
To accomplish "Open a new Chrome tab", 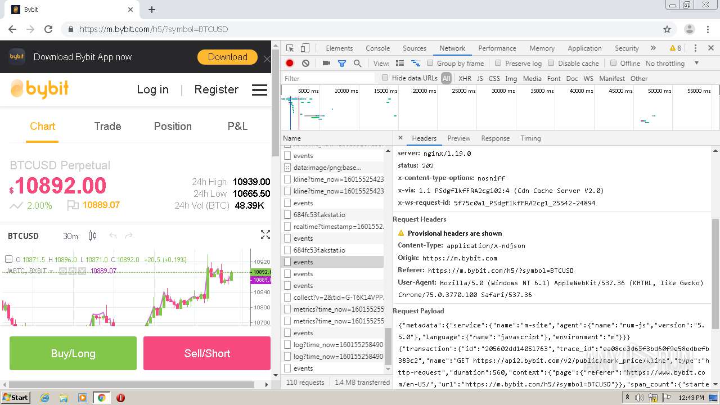I will click(152, 10).
